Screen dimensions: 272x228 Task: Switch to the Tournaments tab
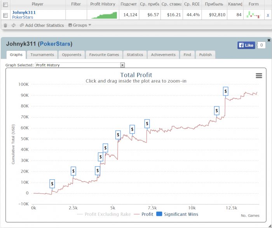pyautogui.click(x=42, y=55)
